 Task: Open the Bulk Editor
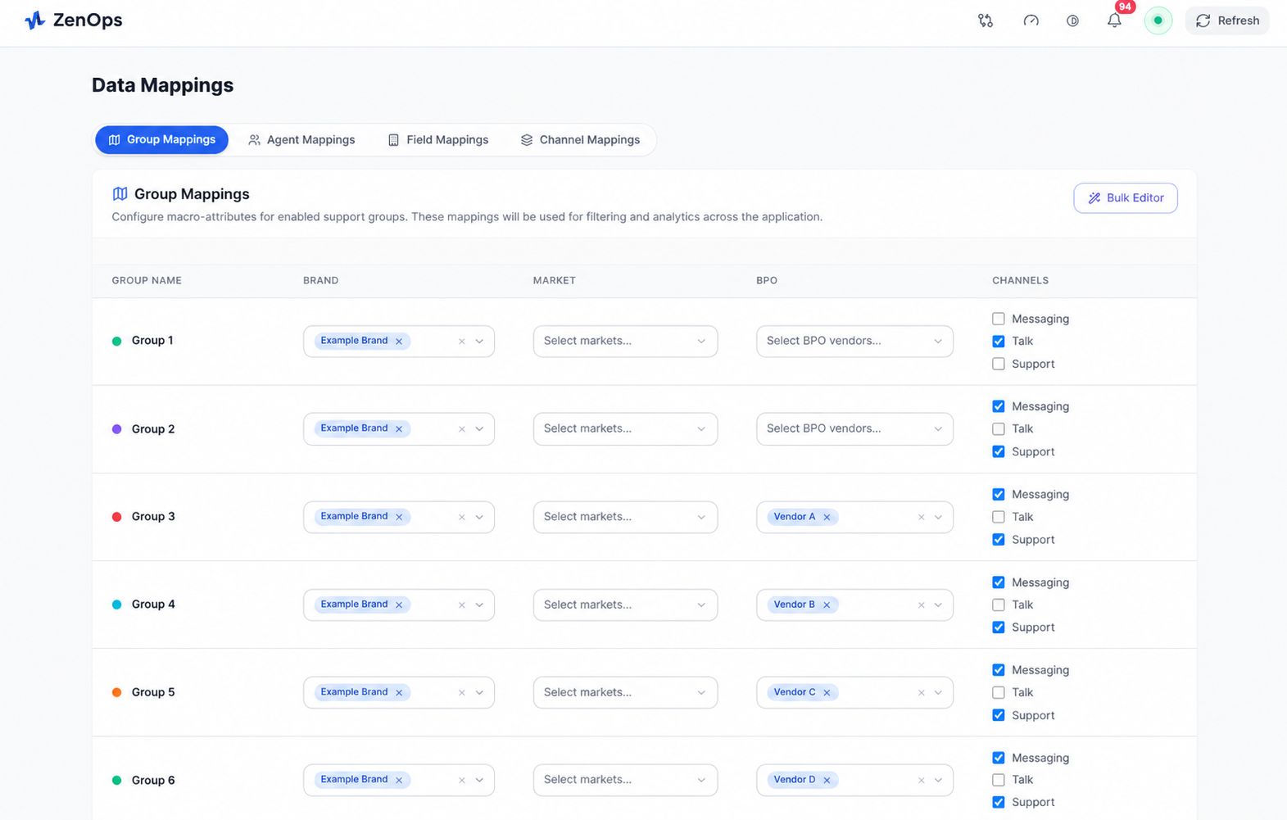click(1126, 197)
